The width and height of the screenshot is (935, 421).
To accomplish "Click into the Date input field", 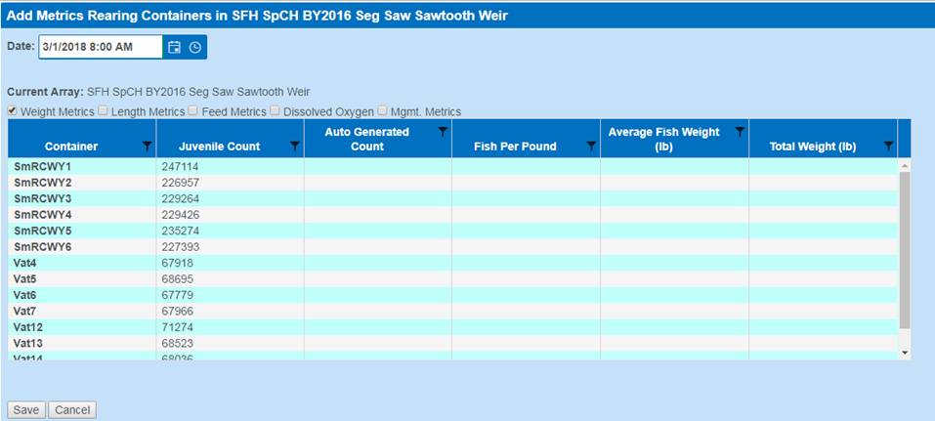I will click(x=100, y=47).
